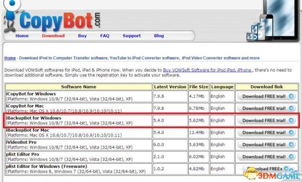Open the Support menu item

(132, 36)
